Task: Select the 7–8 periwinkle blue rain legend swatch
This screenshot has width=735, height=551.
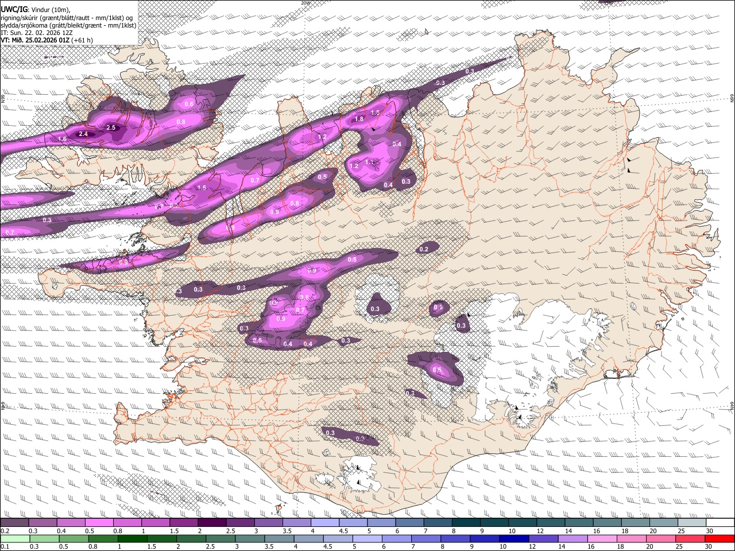Action: pos(426,539)
